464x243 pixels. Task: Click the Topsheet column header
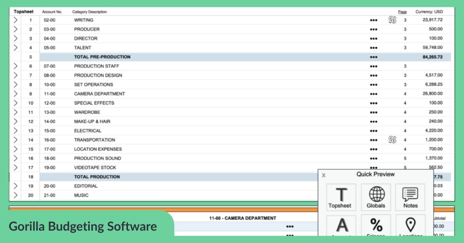pyautogui.click(x=24, y=12)
